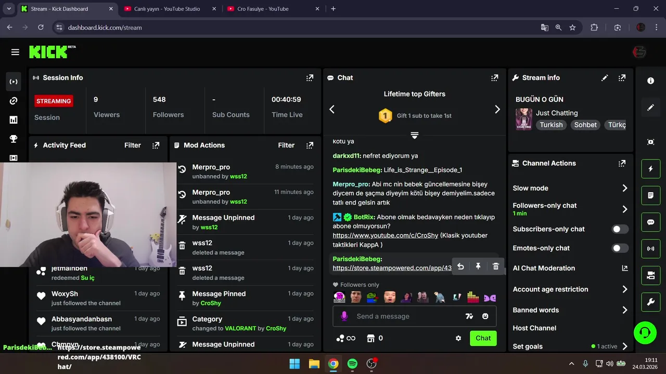This screenshot has width=666, height=374.
Task: Open the link icon in left sidebar
Action: 14,101
